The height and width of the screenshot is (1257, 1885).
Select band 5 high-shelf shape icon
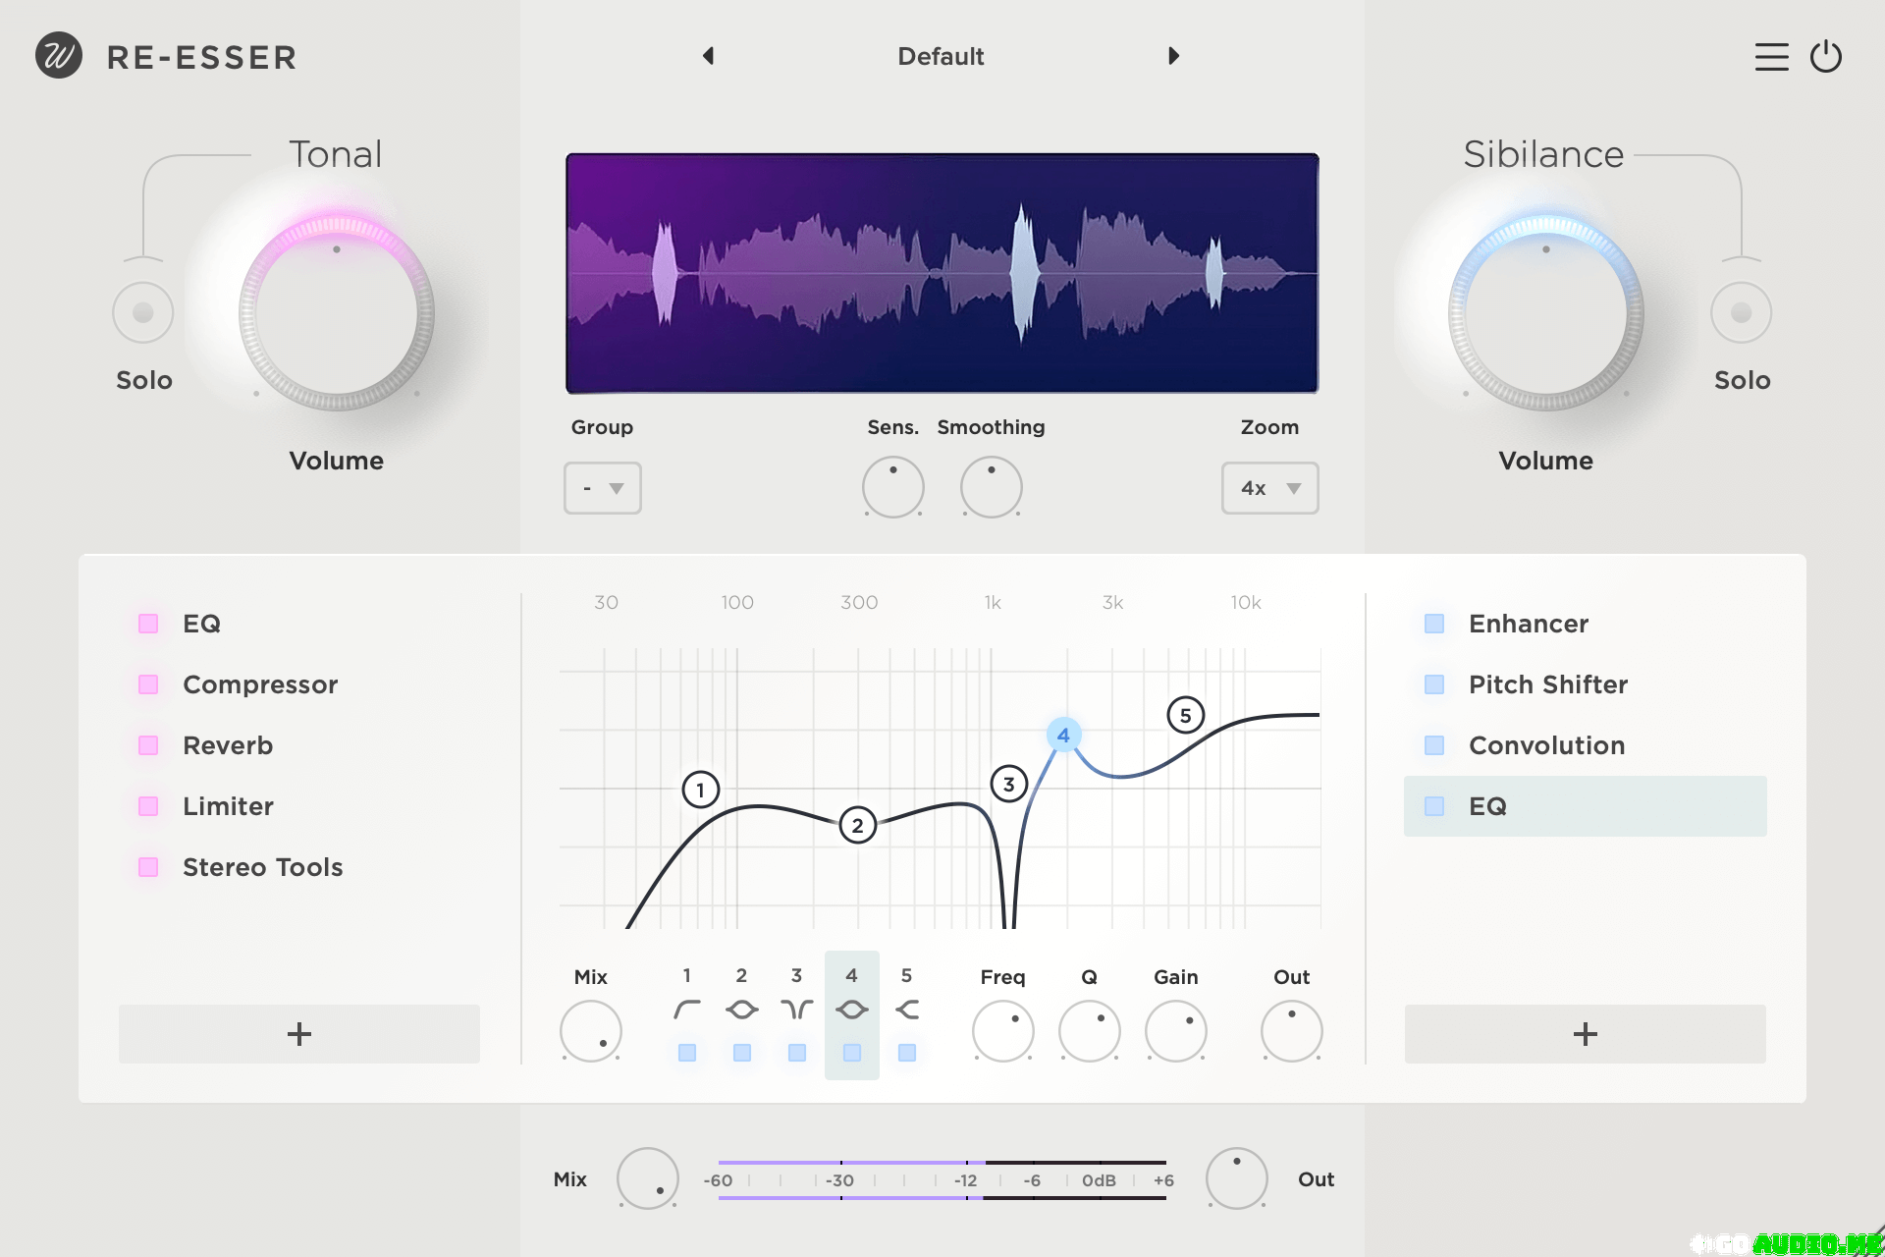click(907, 1010)
